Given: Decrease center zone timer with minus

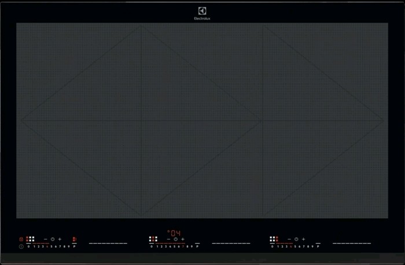Looking at the screenshot, I should (169, 239).
